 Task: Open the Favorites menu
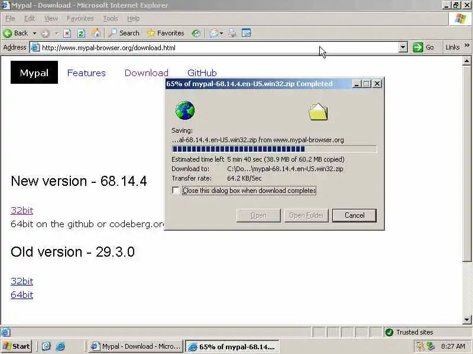pos(80,19)
